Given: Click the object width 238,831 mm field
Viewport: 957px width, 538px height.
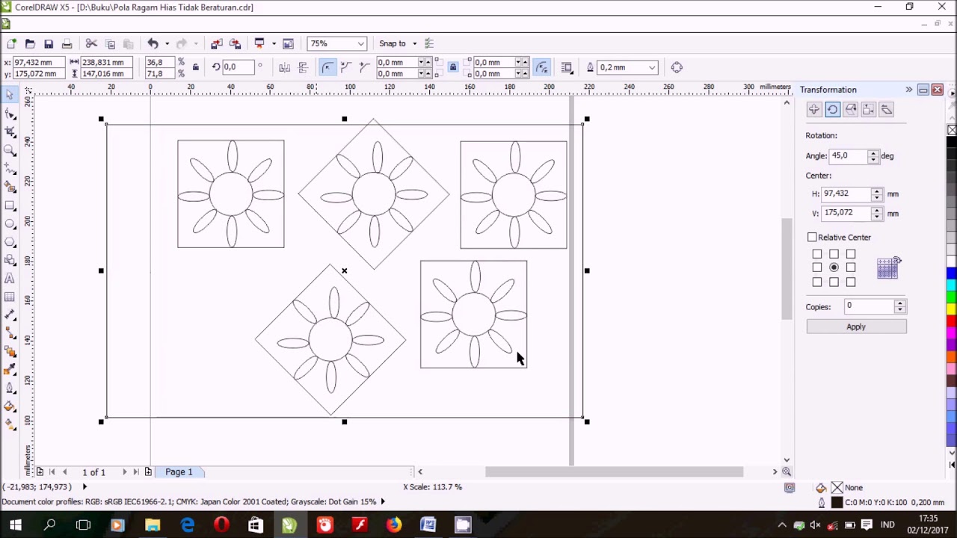Looking at the screenshot, I should 107,63.
